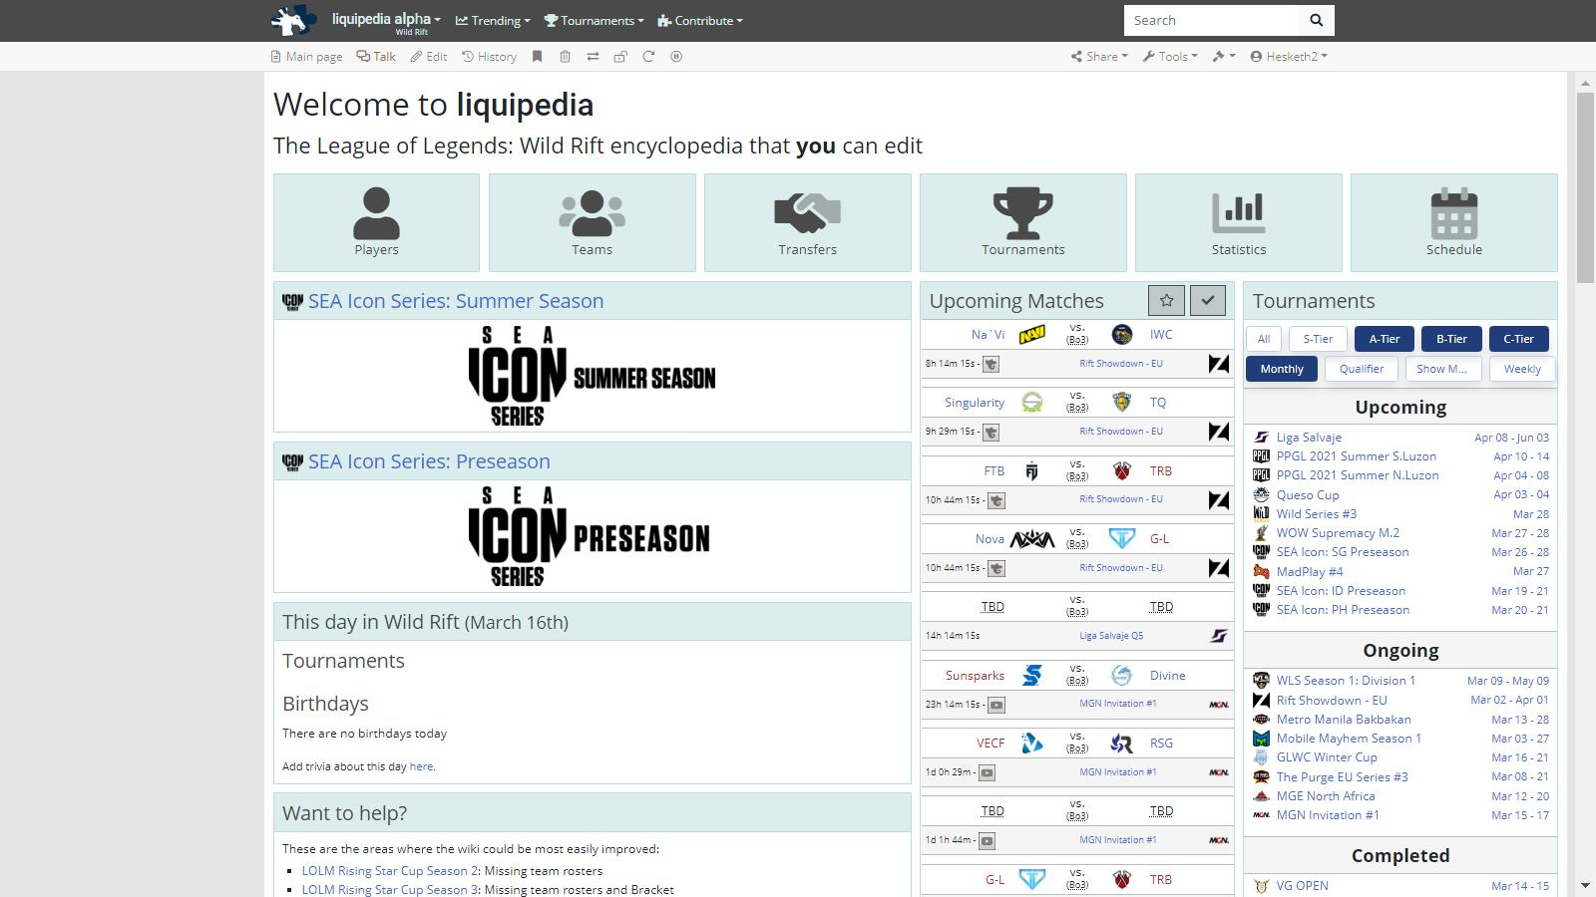Go to the Main page tab
Screen dimensions: 1596x897
(x=306, y=57)
